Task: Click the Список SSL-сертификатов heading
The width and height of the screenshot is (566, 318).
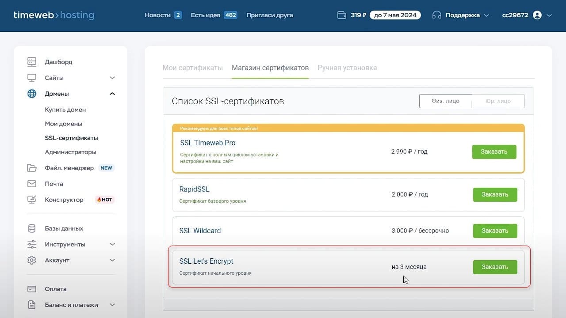Action: click(x=228, y=101)
